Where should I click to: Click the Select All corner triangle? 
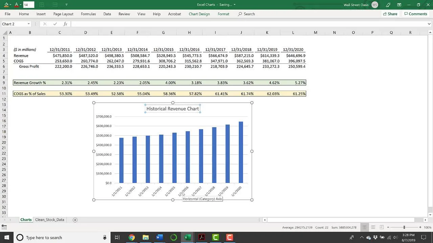pyautogui.click(x=5, y=33)
